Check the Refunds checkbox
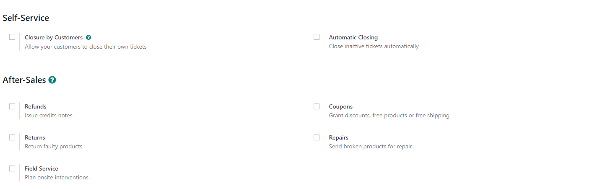Viewport: 592px width, 189px height. (12, 106)
